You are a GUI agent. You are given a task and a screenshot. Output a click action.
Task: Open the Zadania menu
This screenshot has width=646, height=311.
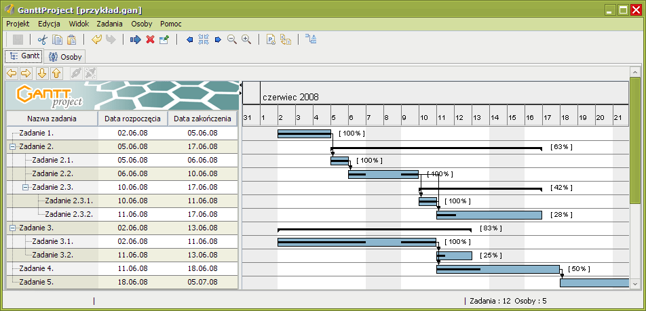pos(110,24)
